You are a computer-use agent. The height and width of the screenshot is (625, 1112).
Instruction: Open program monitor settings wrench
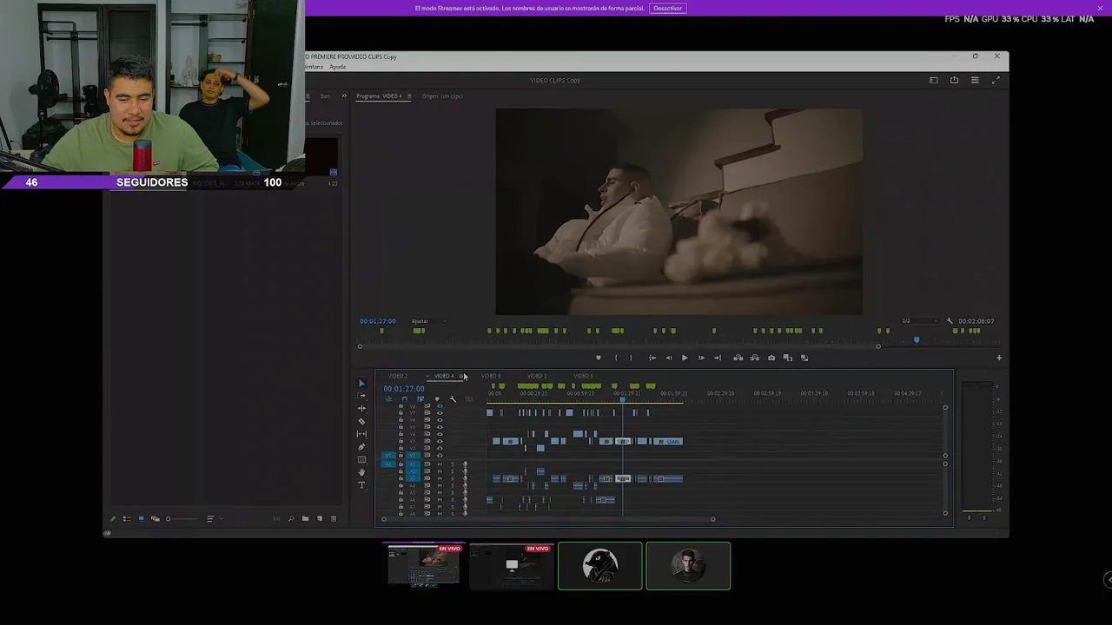click(950, 321)
